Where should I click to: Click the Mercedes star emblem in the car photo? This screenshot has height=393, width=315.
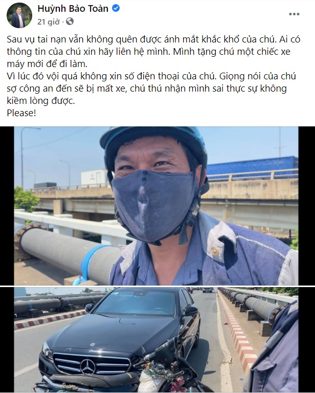(x=87, y=366)
